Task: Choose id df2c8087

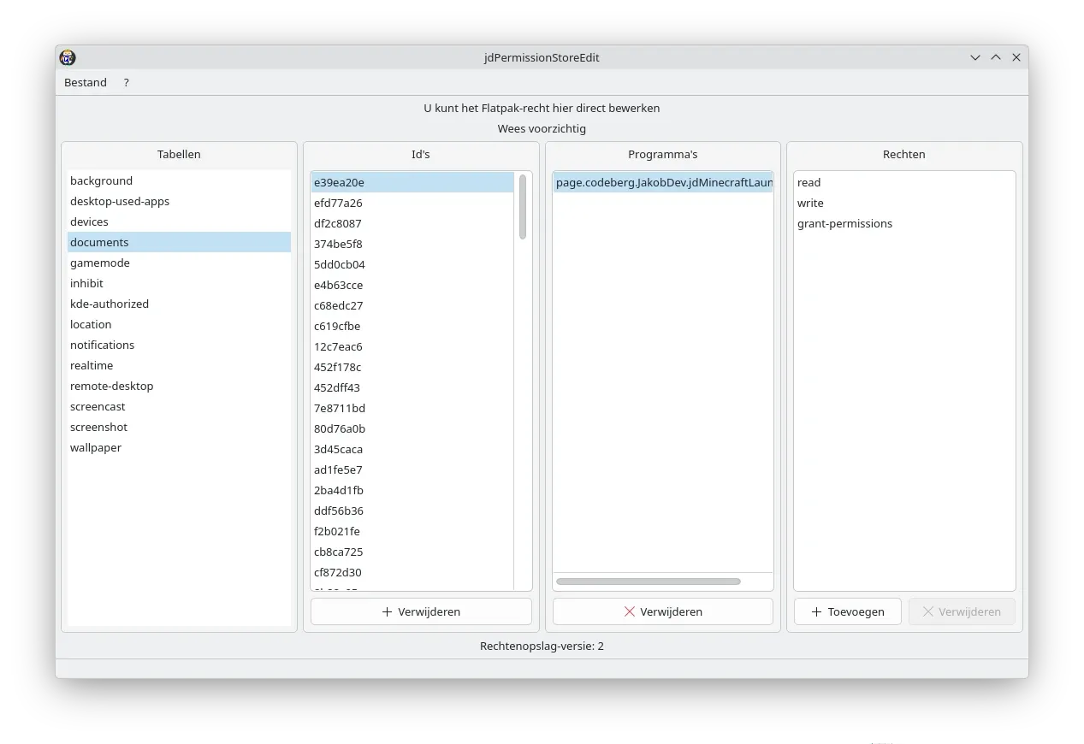Action: (x=412, y=223)
